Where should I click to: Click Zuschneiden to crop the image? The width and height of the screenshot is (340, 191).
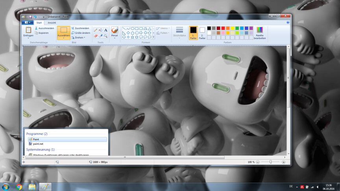pyautogui.click(x=80, y=28)
